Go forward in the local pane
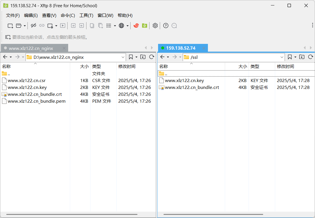The height and width of the screenshot is (218, 315). (x=17, y=57)
